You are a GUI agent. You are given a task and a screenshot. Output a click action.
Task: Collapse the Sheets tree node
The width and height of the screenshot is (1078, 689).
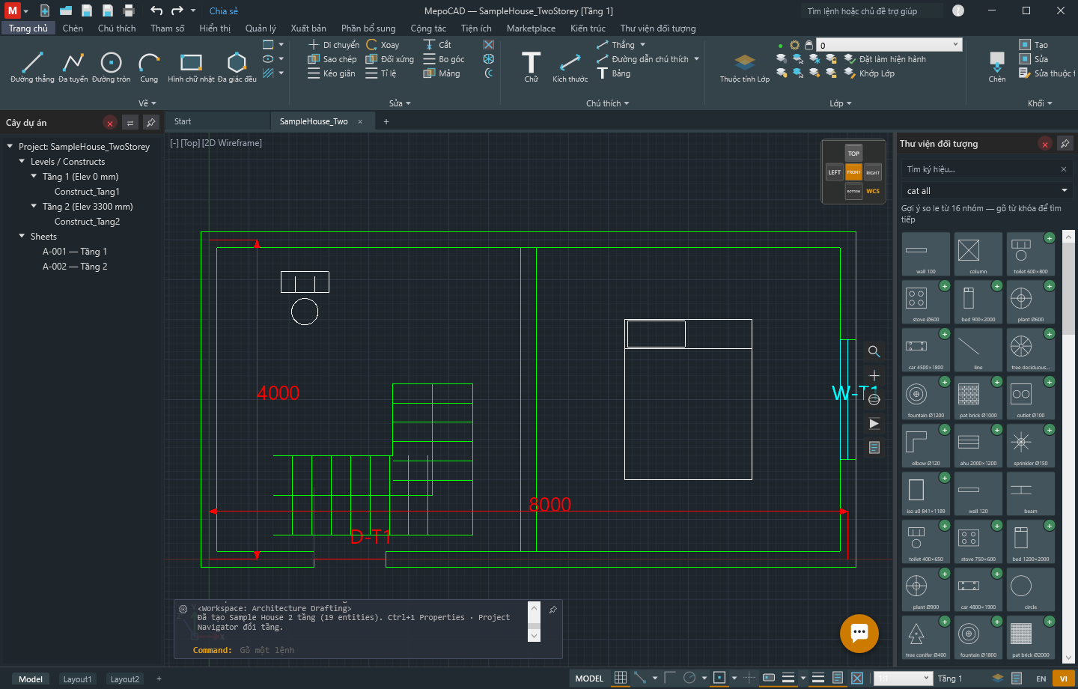click(22, 237)
